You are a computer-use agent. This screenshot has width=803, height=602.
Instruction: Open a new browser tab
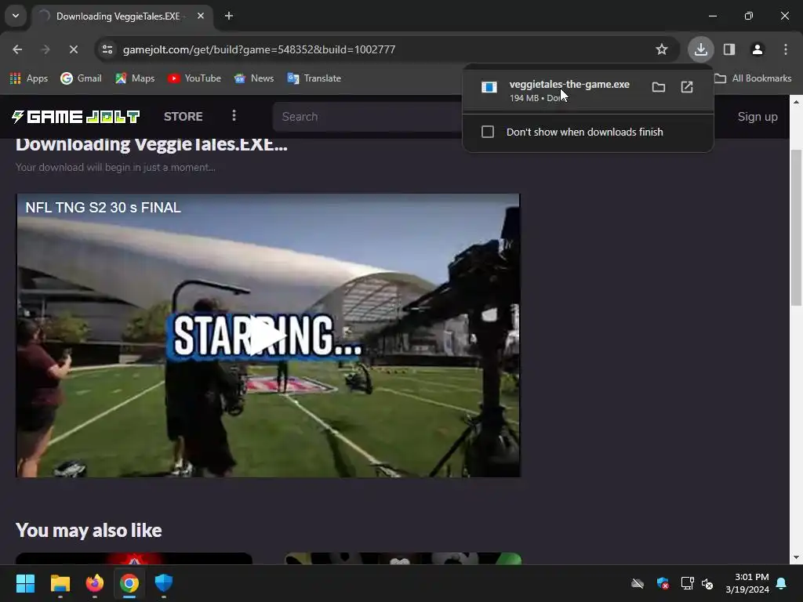click(229, 16)
